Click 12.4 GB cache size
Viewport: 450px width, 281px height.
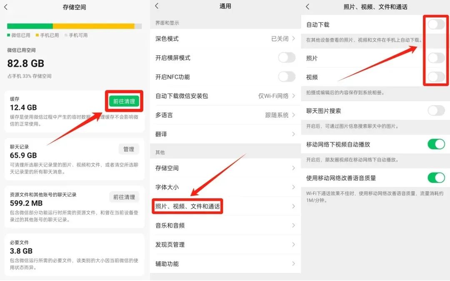pos(23,107)
